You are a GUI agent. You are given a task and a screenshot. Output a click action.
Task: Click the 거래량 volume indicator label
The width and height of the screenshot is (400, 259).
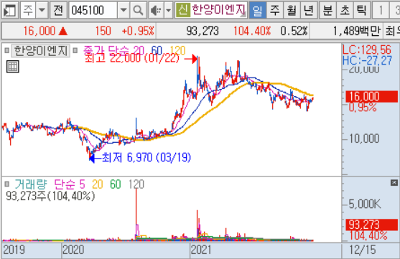(31, 184)
